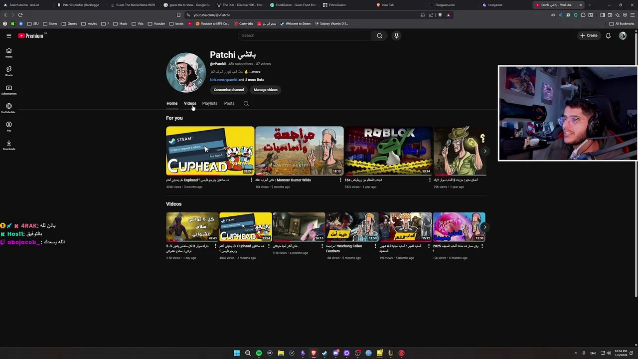Expand channel description with ...more
Image resolution: width=638 pixels, height=359 pixels.
(x=255, y=72)
